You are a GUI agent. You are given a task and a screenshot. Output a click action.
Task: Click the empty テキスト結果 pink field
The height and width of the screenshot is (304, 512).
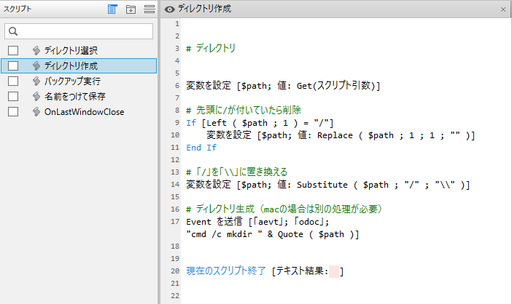334,271
